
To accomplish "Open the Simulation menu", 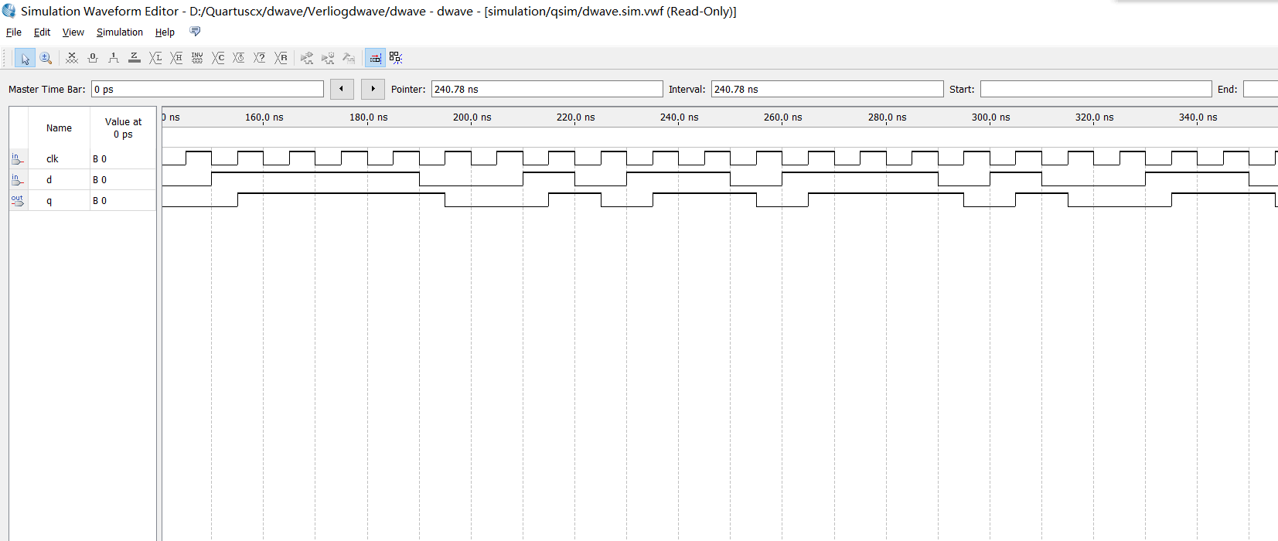I will (120, 32).
